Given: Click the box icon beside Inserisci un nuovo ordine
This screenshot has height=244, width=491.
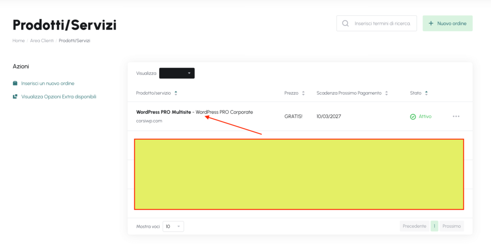Looking at the screenshot, I should (x=15, y=83).
